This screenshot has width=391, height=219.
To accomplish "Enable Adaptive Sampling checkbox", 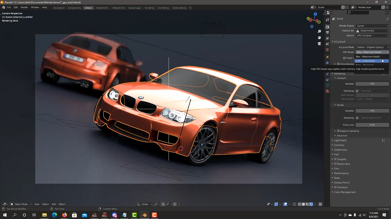I will click(338, 131).
